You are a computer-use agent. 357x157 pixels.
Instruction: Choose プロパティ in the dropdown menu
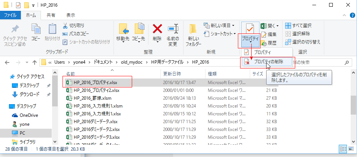(262, 52)
